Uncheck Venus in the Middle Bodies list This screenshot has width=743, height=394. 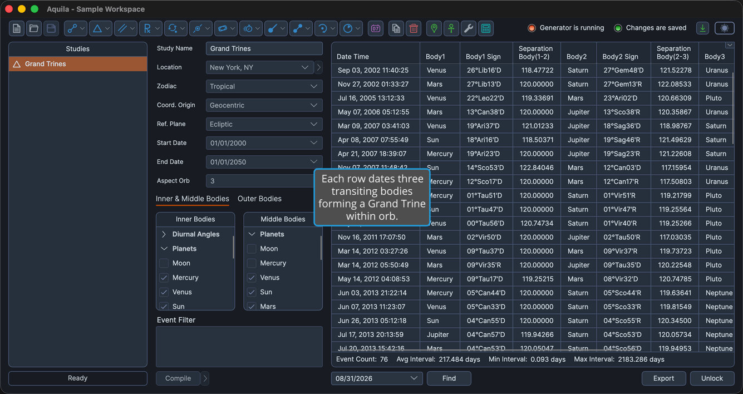coord(252,278)
